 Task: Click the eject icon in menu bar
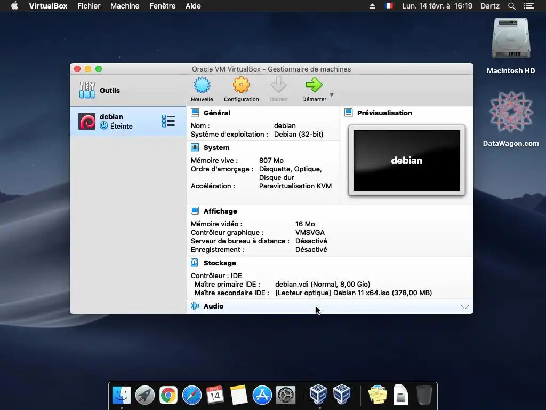tap(372, 6)
